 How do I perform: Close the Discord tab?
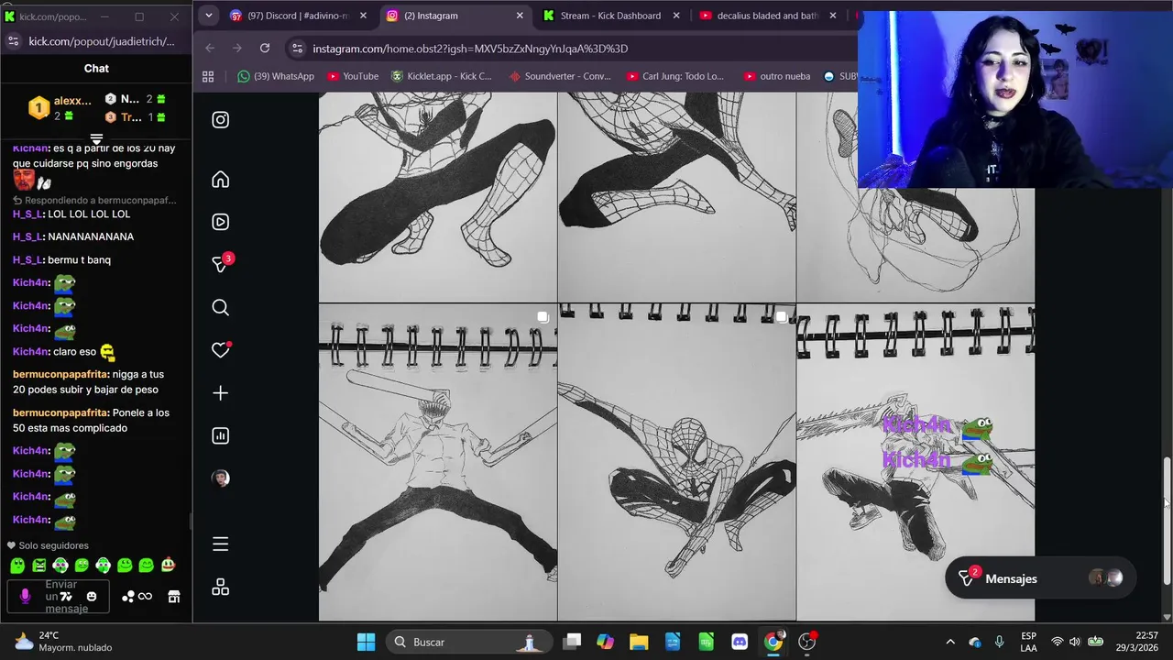pyautogui.click(x=363, y=16)
